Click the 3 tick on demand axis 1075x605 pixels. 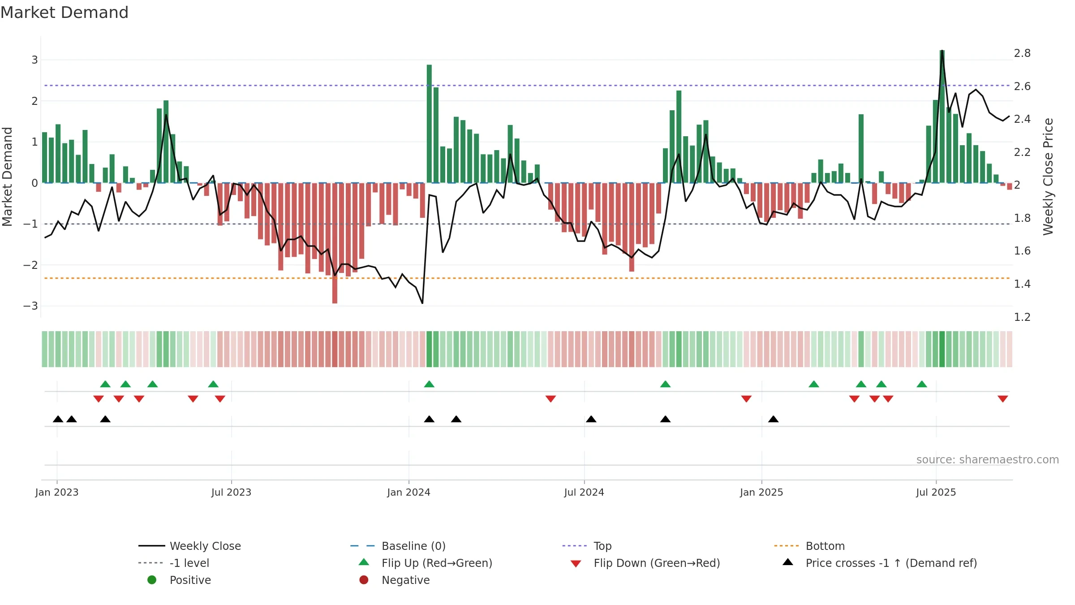click(x=34, y=60)
